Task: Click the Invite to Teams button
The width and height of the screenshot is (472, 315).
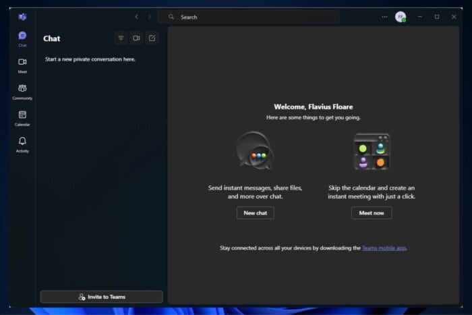Action: click(x=101, y=297)
